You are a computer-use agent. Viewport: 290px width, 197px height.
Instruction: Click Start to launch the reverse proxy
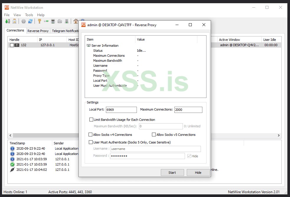click(x=172, y=173)
